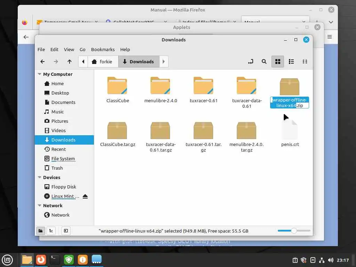Click Firefox back arrow
356x267 pixels.
[x=26, y=37]
